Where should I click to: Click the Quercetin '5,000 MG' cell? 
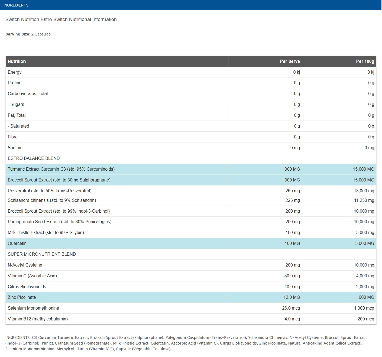click(x=339, y=244)
